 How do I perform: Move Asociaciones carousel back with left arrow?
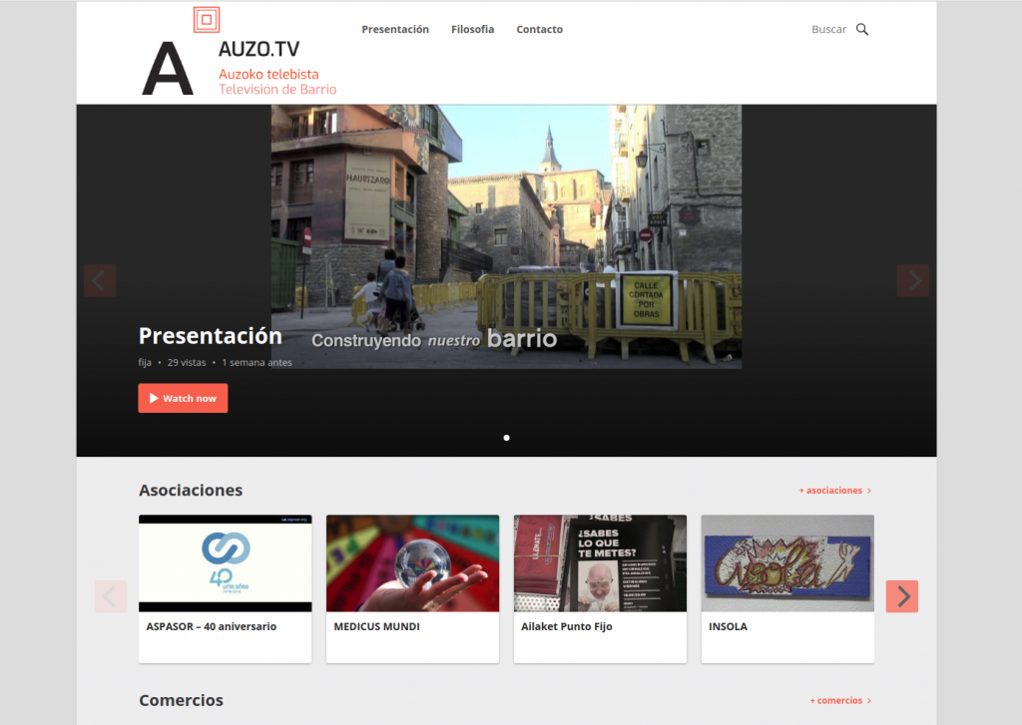(x=111, y=596)
